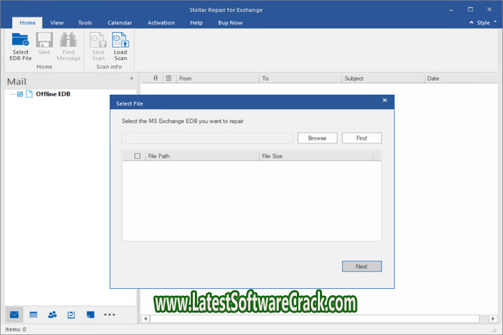The height and width of the screenshot is (335, 503).
Task: Collapse the ribbon using the caret
Action: (x=472, y=22)
